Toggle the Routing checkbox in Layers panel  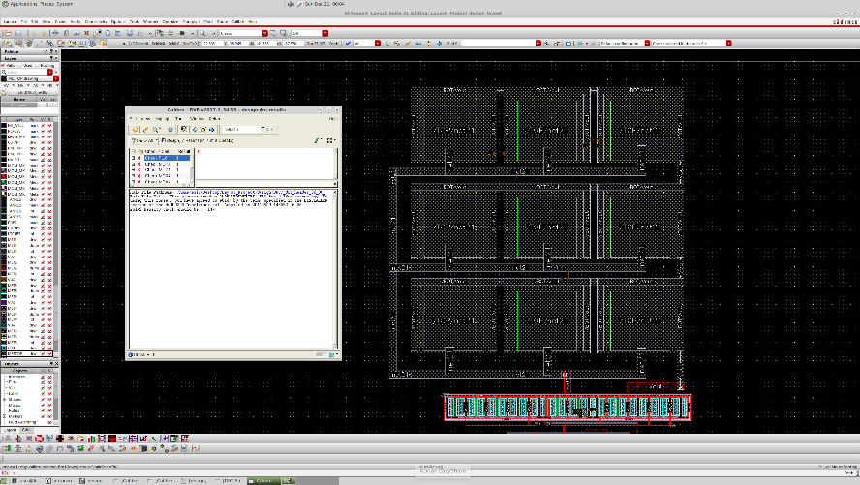39,65
